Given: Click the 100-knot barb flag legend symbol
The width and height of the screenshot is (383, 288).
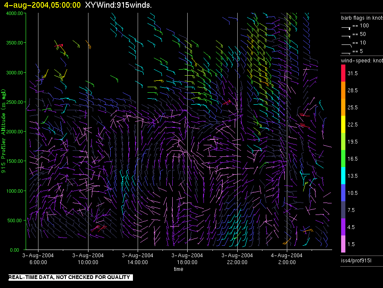Looking at the screenshot, I should [x=346, y=28].
